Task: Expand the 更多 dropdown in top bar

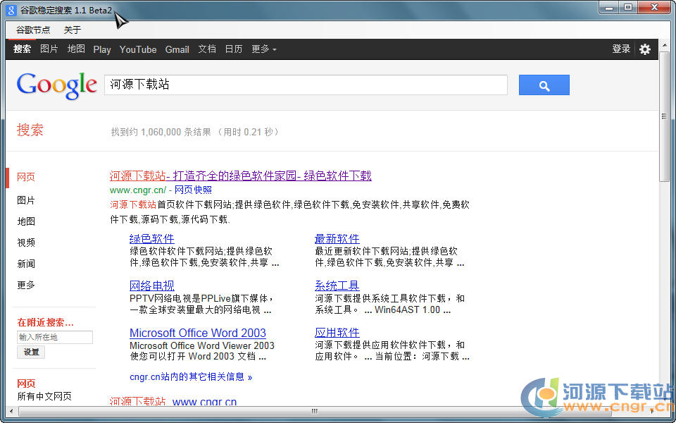Action: pos(264,49)
